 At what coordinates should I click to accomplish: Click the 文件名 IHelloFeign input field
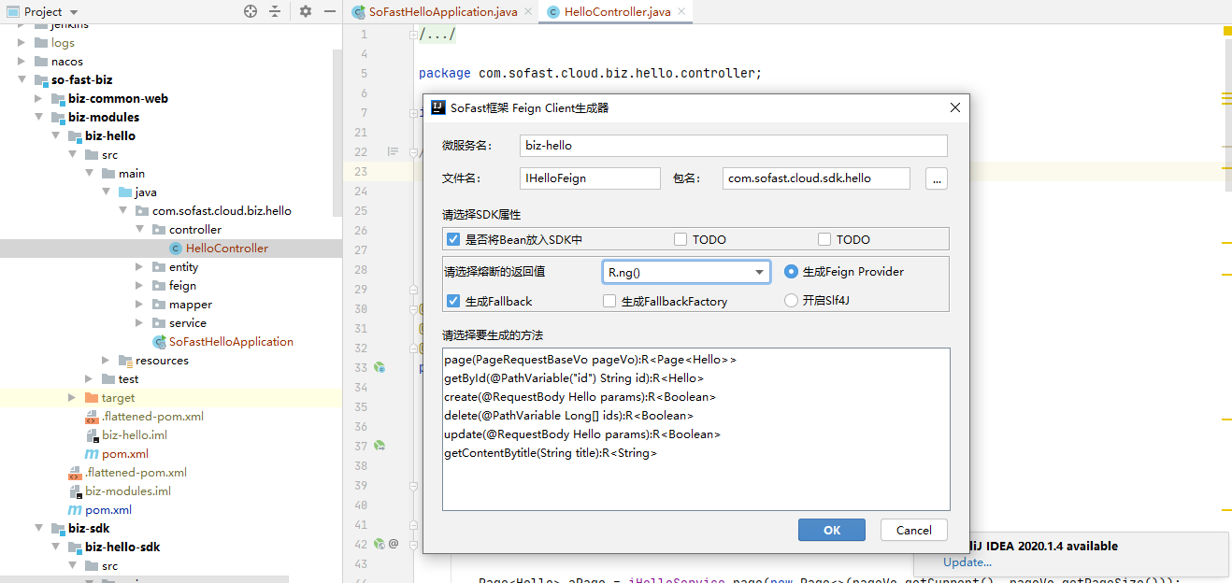[x=590, y=178]
